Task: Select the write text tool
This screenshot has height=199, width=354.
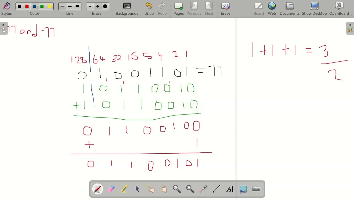Action: pos(230,189)
